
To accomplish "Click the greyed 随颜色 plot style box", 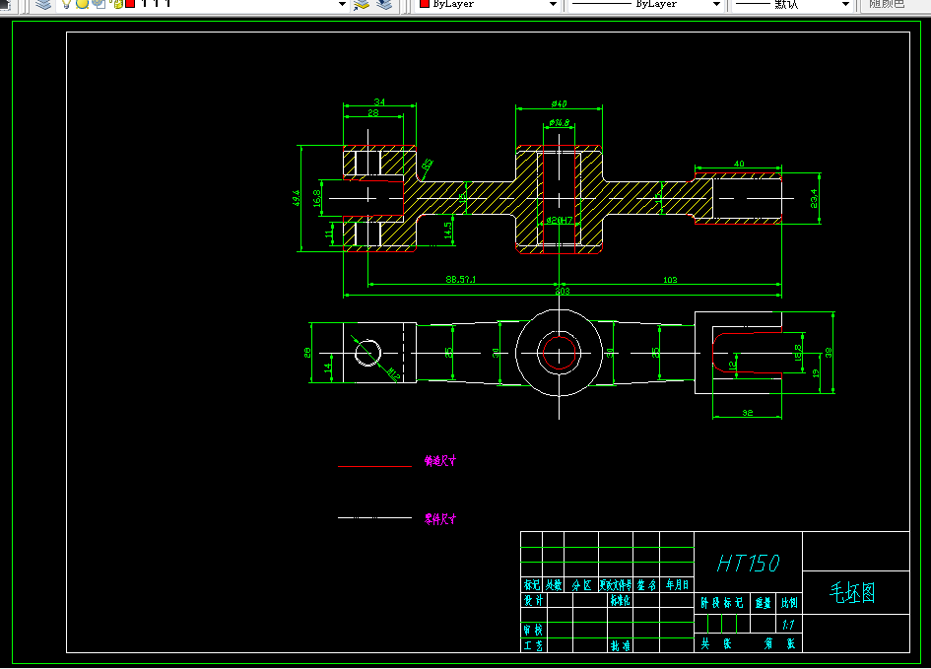I will tap(895, 4).
